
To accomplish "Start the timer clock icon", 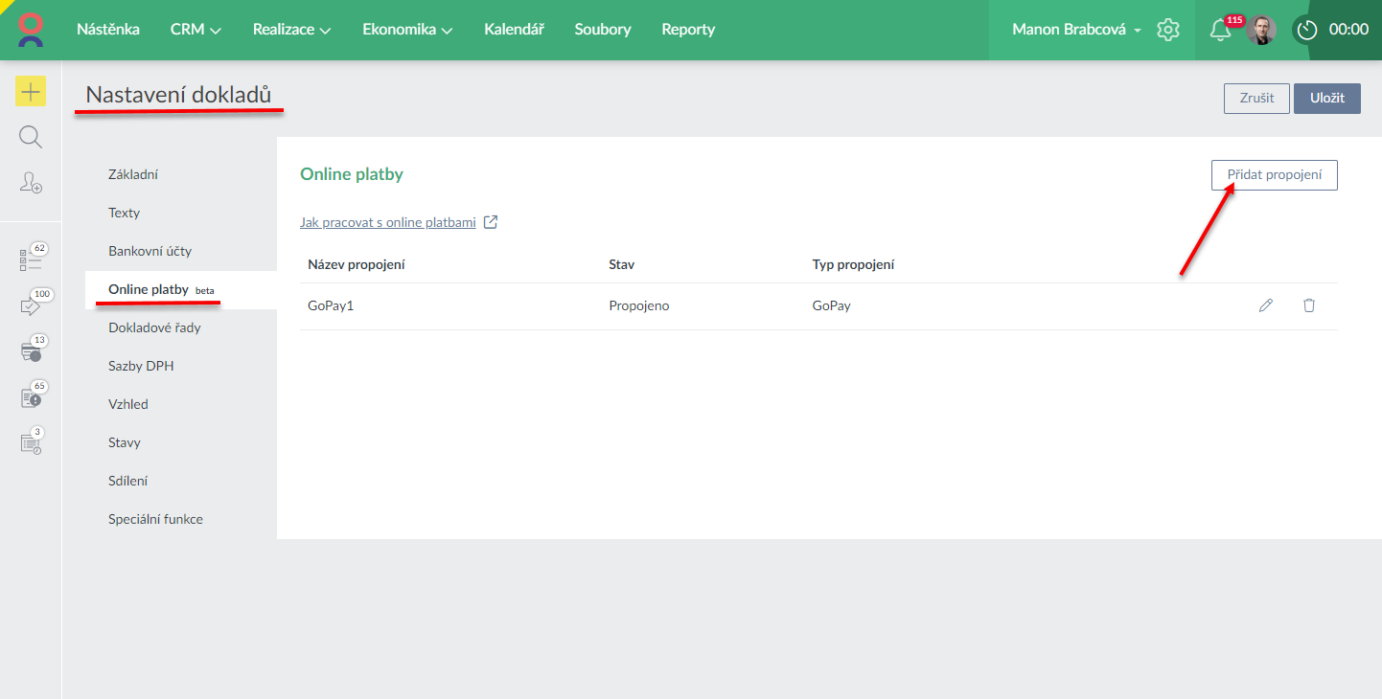I will pyautogui.click(x=1307, y=30).
